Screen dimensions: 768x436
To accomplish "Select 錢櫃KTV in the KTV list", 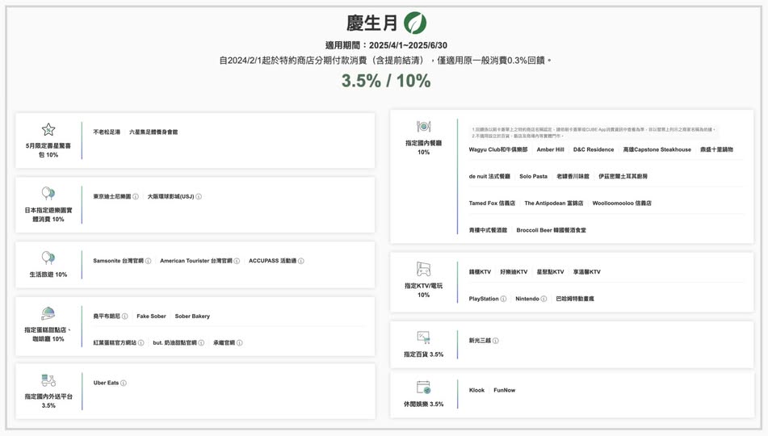I will [x=480, y=272].
